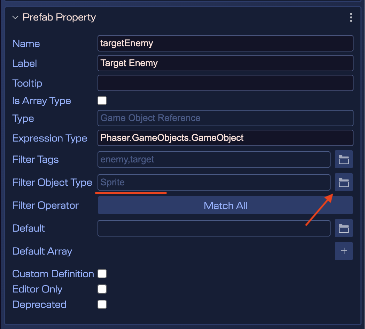The image size is (365, 329).
Task: Open the Match All filter operator selector
Action: pos(225,205)
